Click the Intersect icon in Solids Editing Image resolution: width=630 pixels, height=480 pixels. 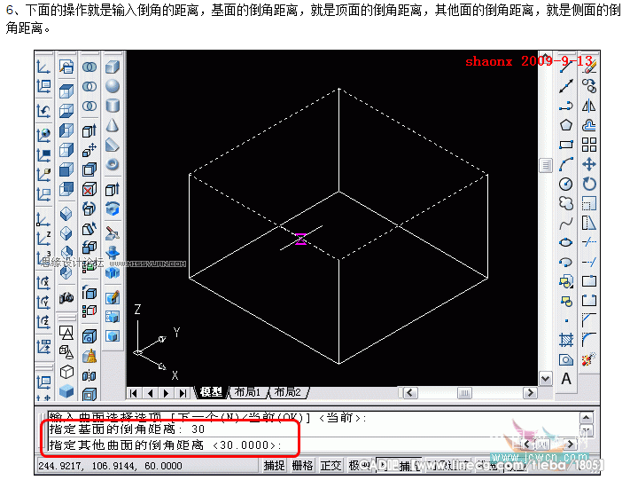click(89, 106)
